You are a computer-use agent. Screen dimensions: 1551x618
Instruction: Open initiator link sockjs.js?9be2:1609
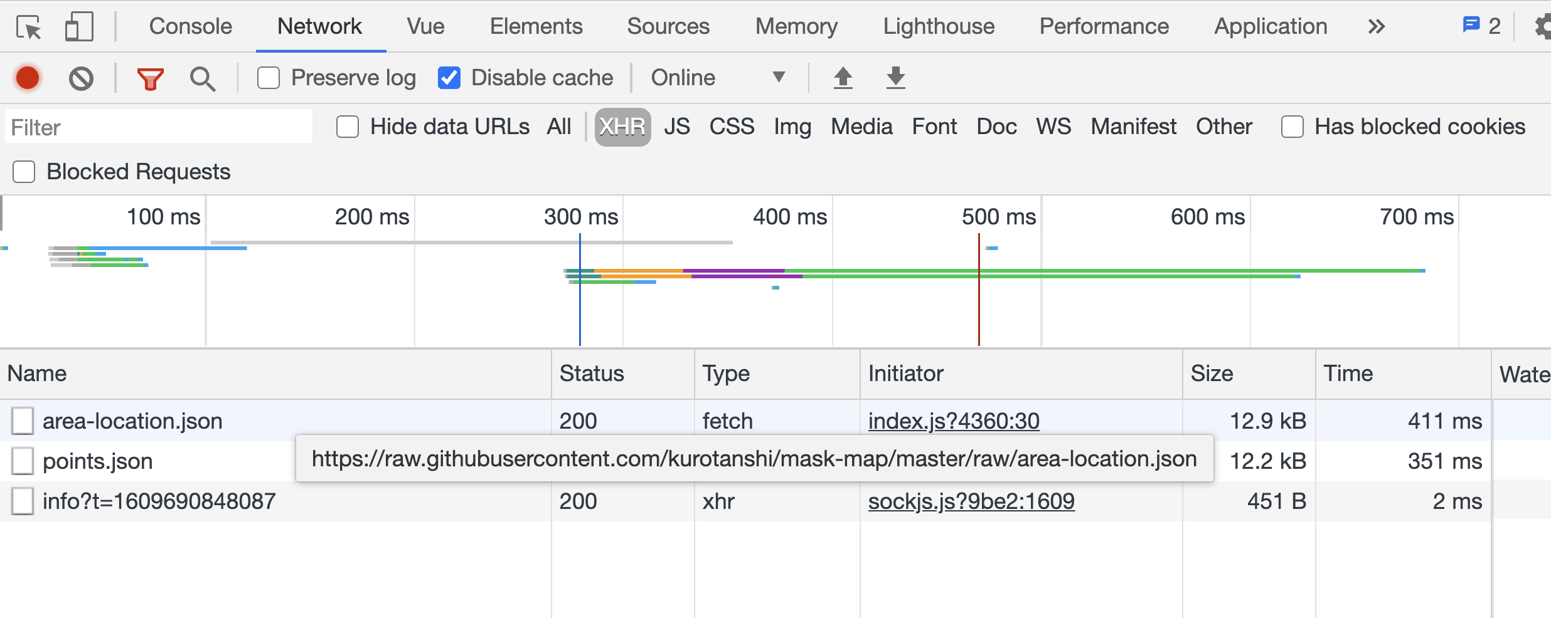click(x=971, y=501)
